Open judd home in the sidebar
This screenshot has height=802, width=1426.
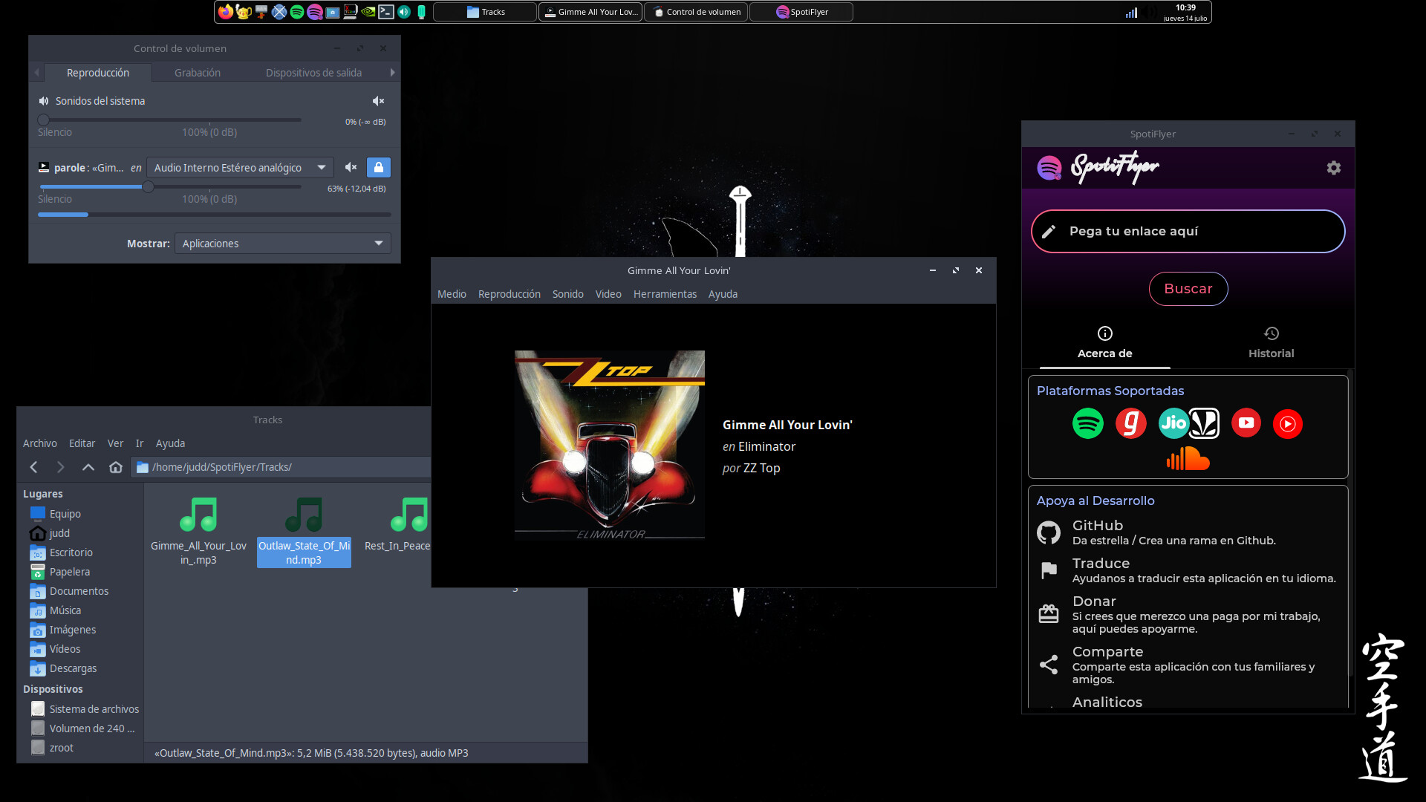(59, 533)
